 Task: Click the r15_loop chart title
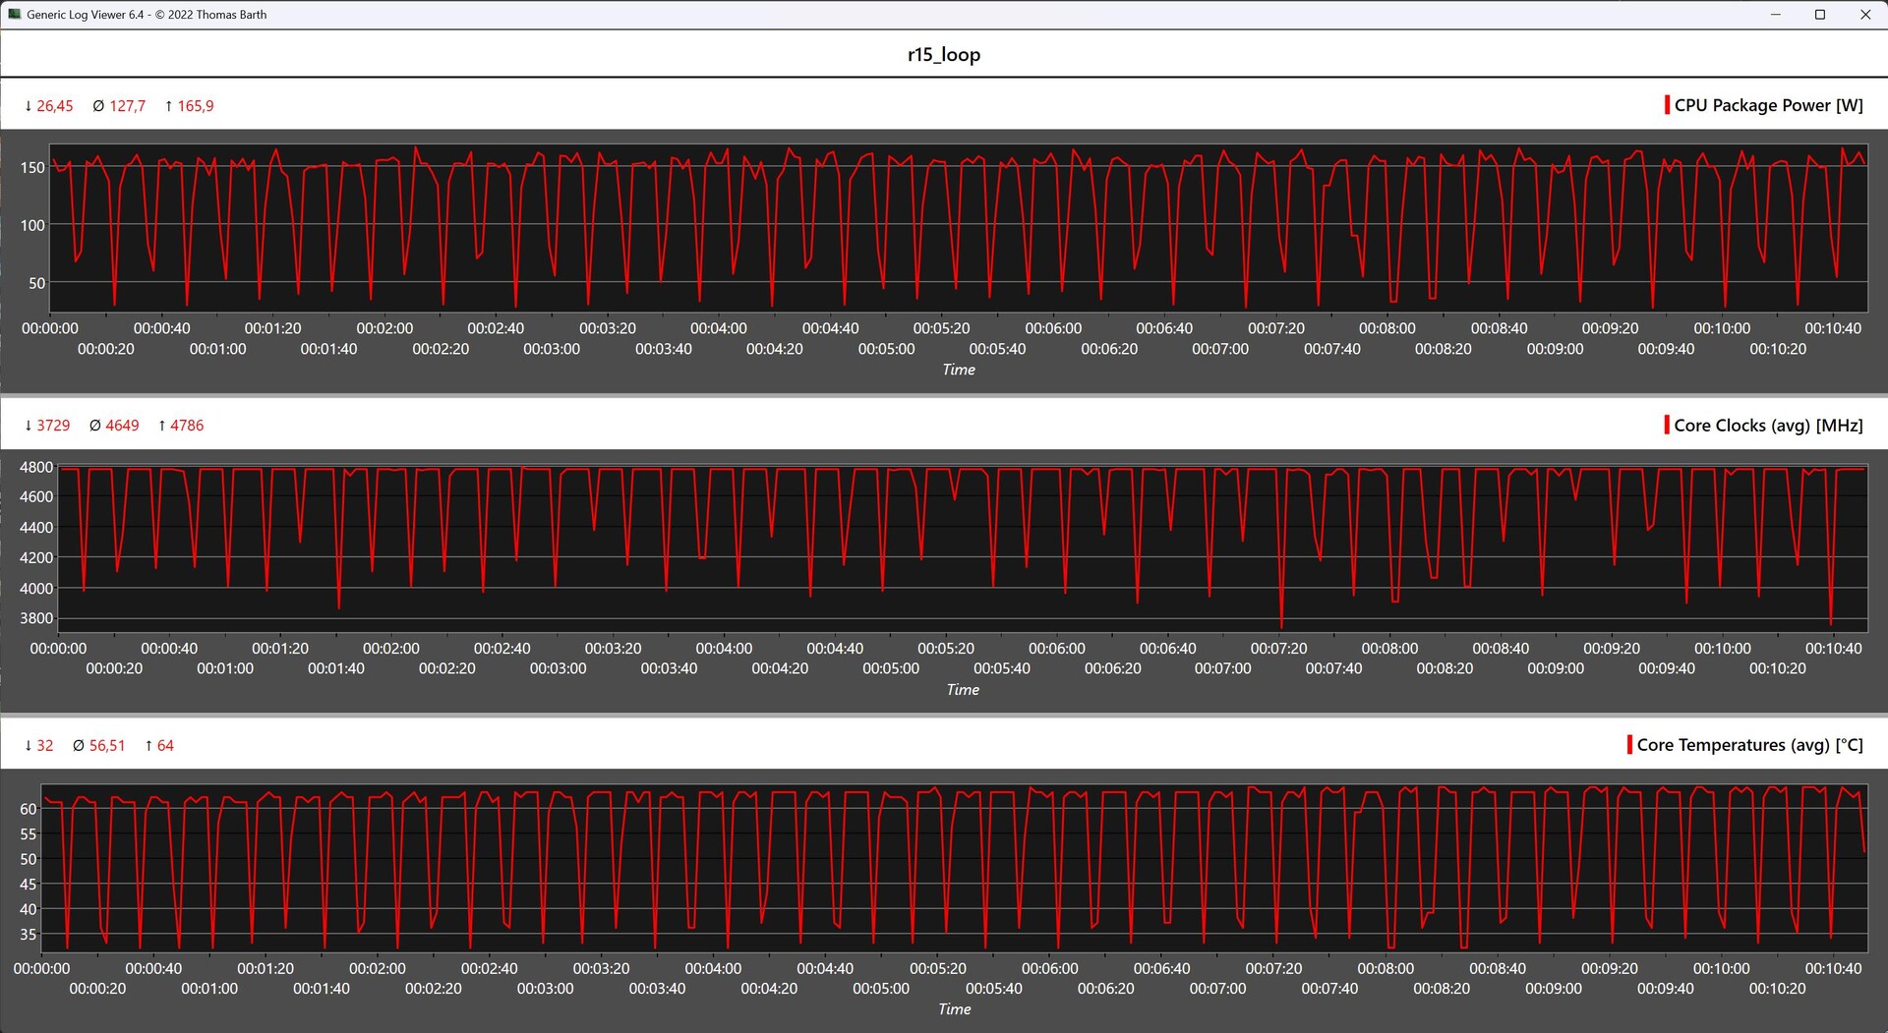click(x=943, y=55)
